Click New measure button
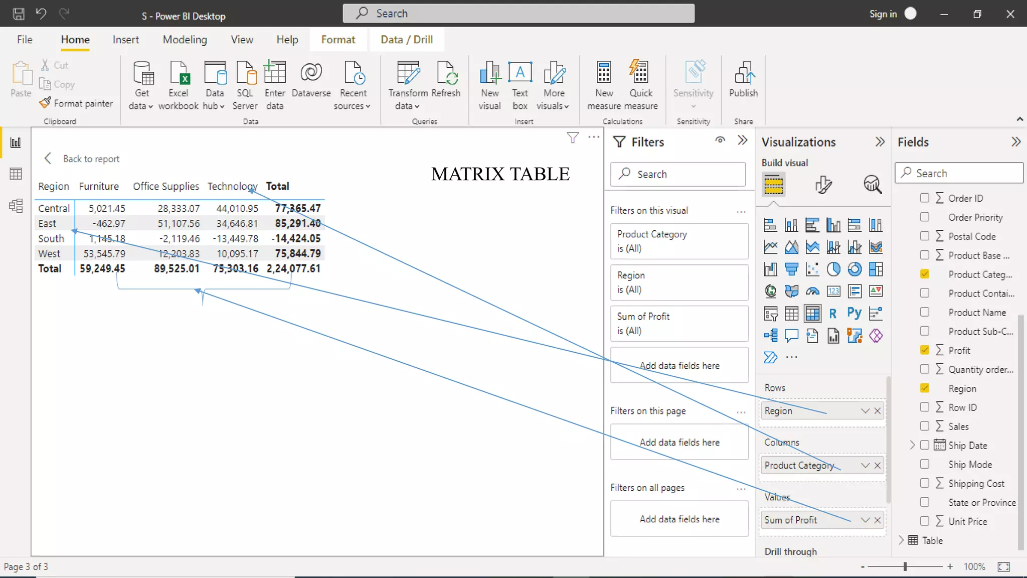The height and width of the screenshot is (578, 1027). tap(604, 85)
